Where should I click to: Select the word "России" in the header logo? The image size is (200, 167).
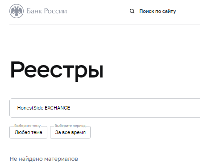coord(55,11)
